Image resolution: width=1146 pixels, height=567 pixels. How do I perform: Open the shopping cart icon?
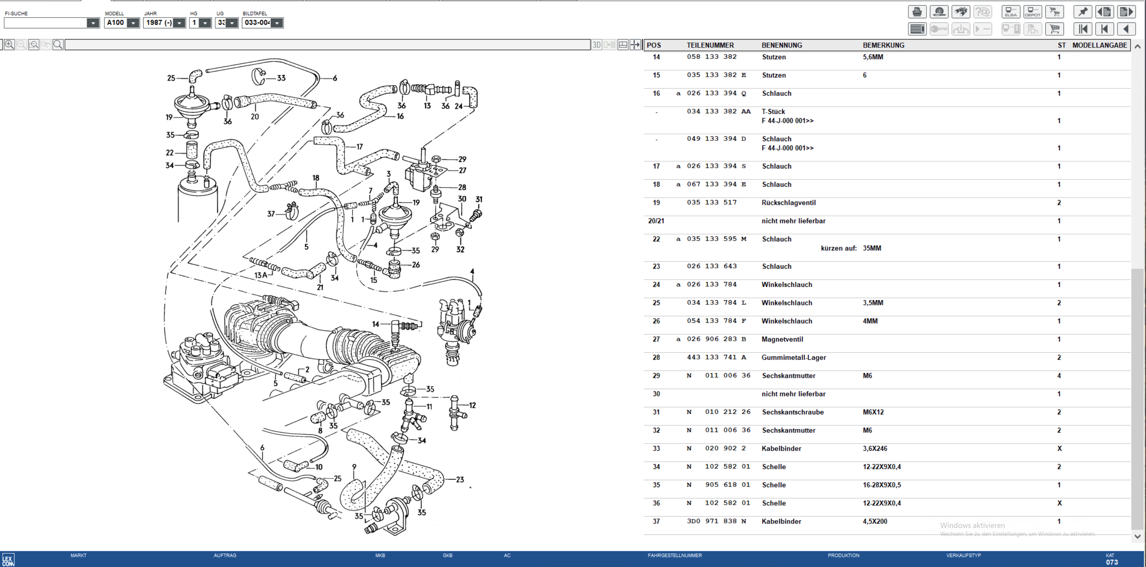click(1054, 29)
